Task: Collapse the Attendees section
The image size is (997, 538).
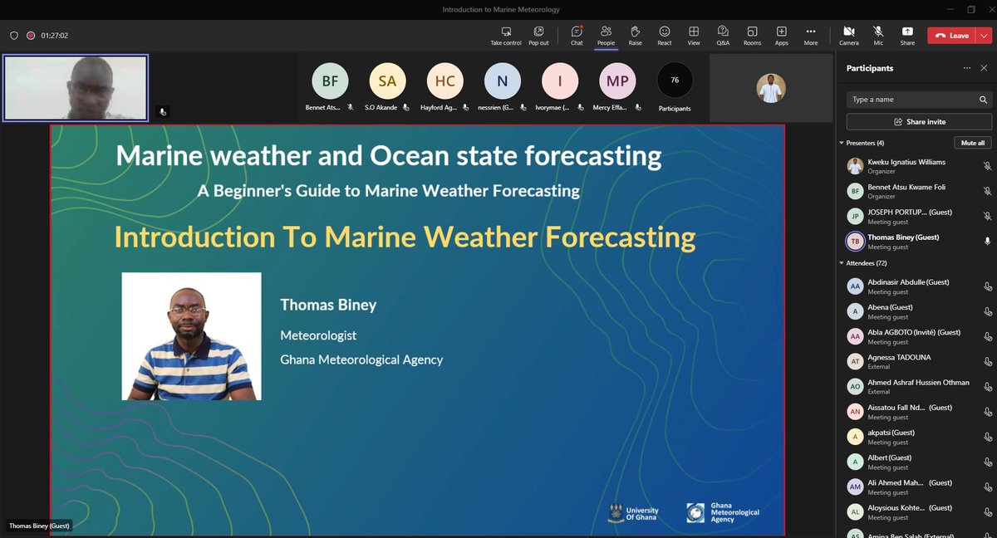Action: [842, 263]
